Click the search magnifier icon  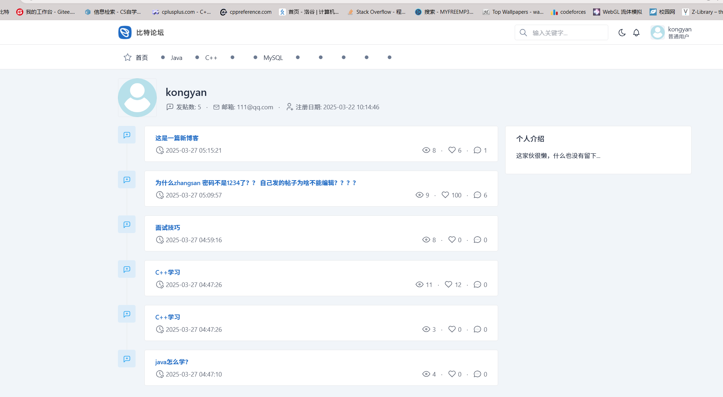523,32
